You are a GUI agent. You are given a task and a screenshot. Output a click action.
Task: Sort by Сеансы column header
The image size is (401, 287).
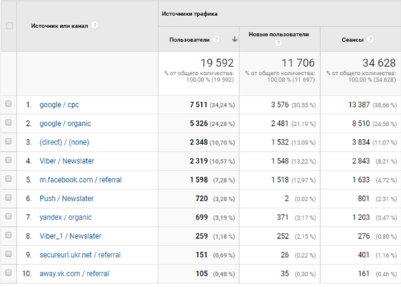(352, 39)
